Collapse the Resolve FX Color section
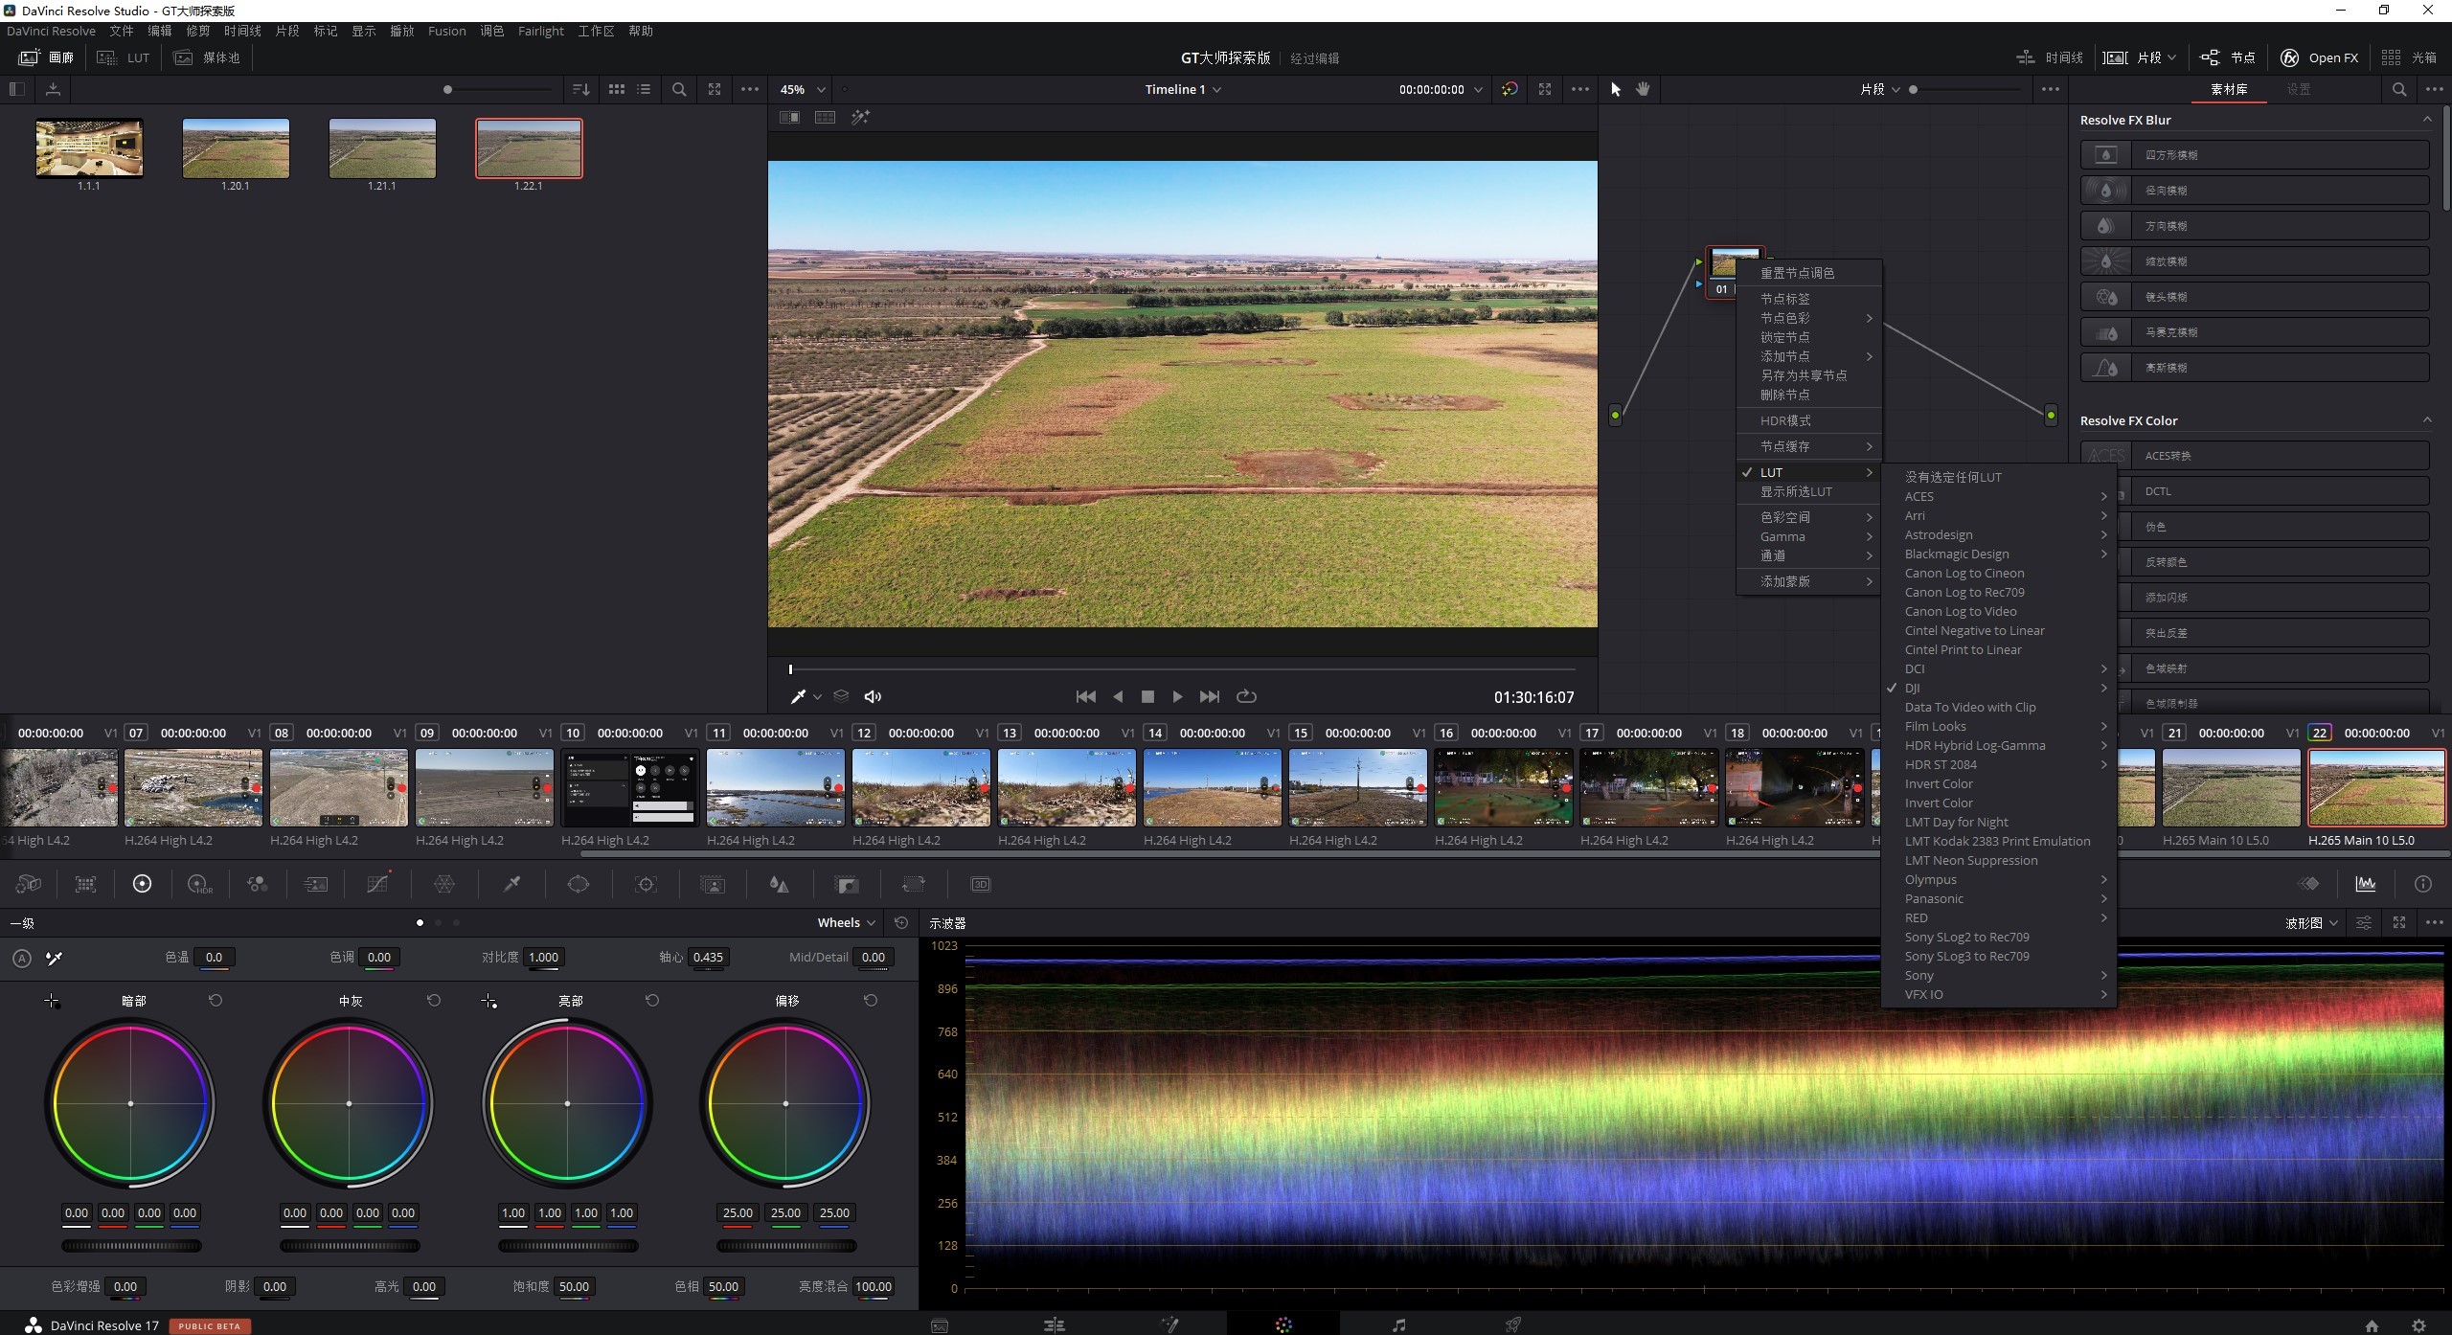 click(x=2427, y=420)
